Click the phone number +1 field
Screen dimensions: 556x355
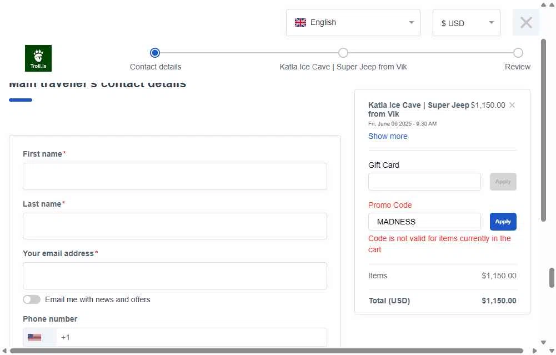pyautogui.click(x=192, y=337)
